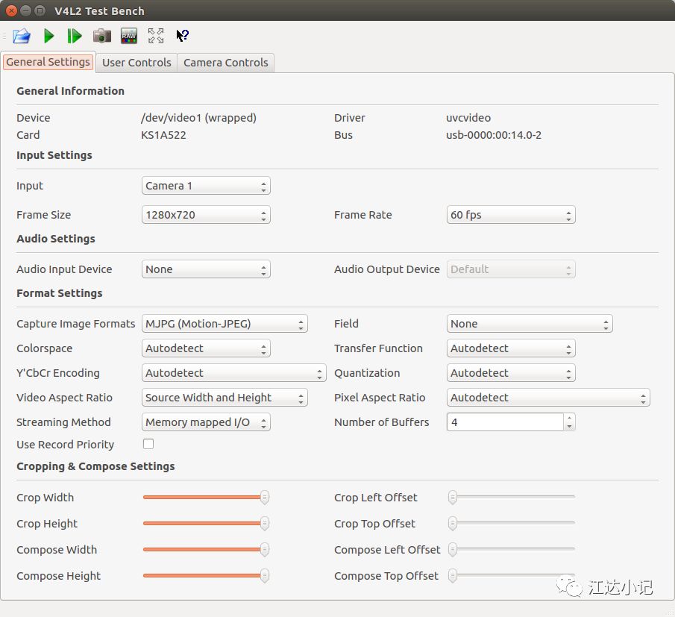Decrease Number of Buffers with down arrow

pyautogui.click(x=569, y=426)
